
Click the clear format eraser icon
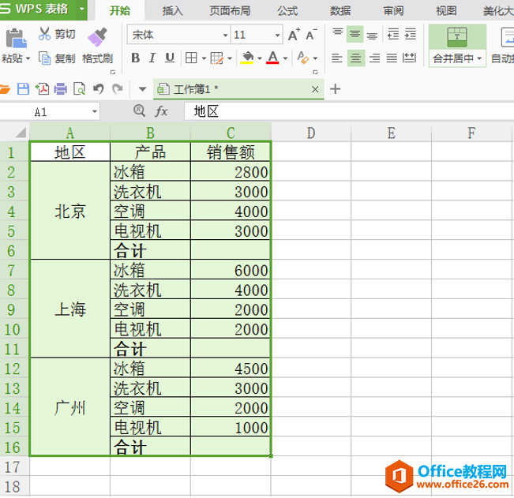tap(303, 58)
